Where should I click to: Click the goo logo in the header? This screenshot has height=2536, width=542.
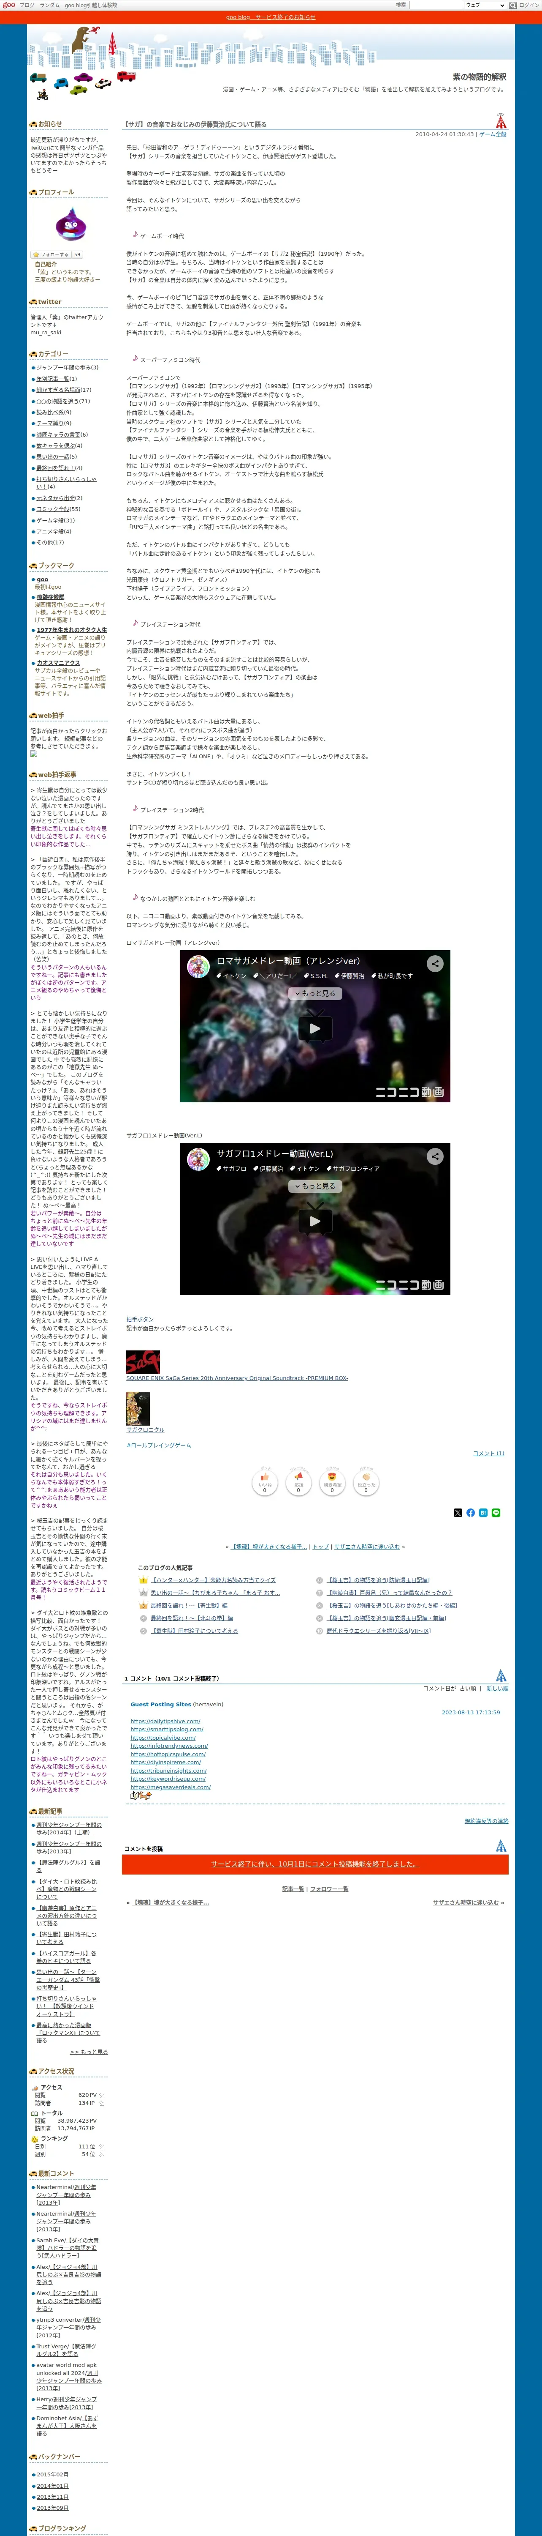click(9, 5)
